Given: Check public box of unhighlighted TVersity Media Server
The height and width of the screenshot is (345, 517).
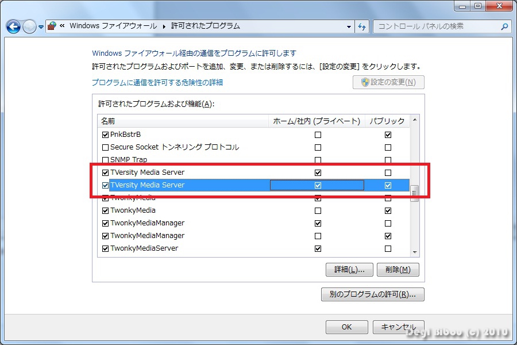Looking at the screenshot, I should click(x=388, y=172).
